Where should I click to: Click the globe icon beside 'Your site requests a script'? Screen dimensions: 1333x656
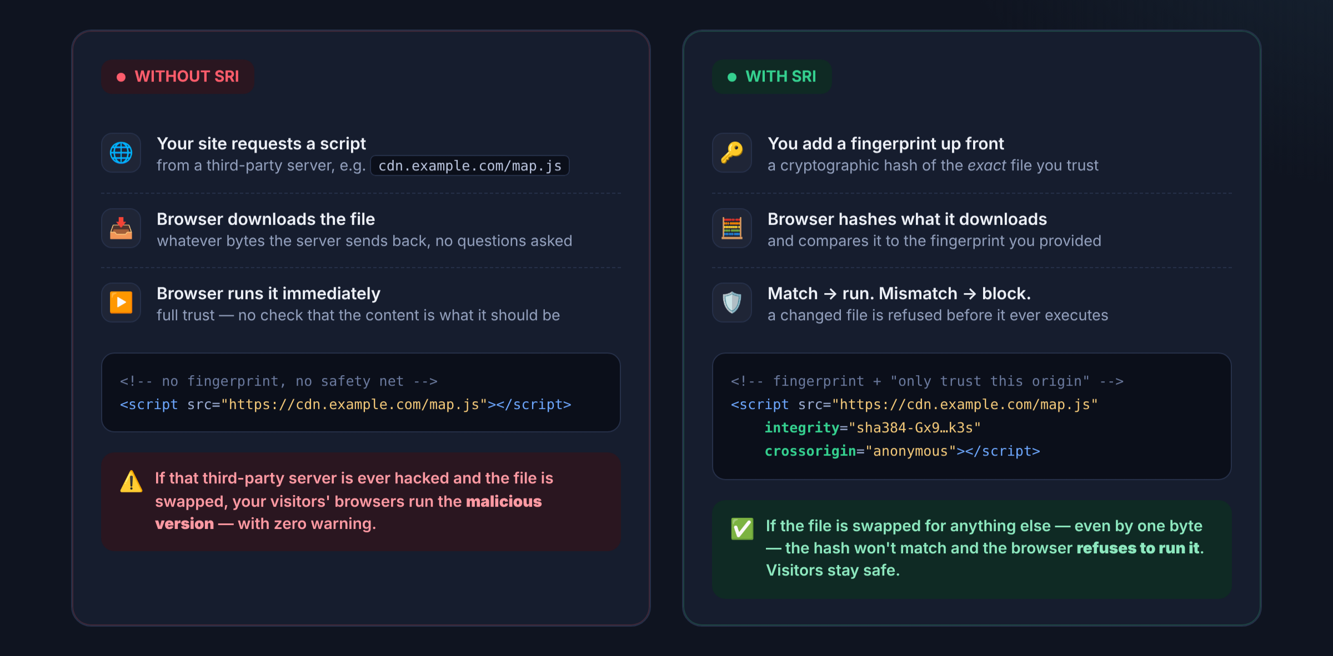pyautogui.click(x=121, y=153)
